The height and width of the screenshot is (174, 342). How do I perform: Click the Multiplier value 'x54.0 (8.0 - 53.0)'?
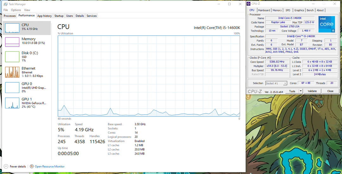click(x=277, y=66)
